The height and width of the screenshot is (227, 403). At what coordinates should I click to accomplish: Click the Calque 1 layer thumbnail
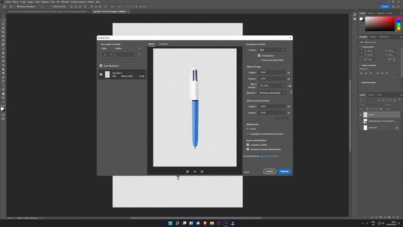click(365, 115)
